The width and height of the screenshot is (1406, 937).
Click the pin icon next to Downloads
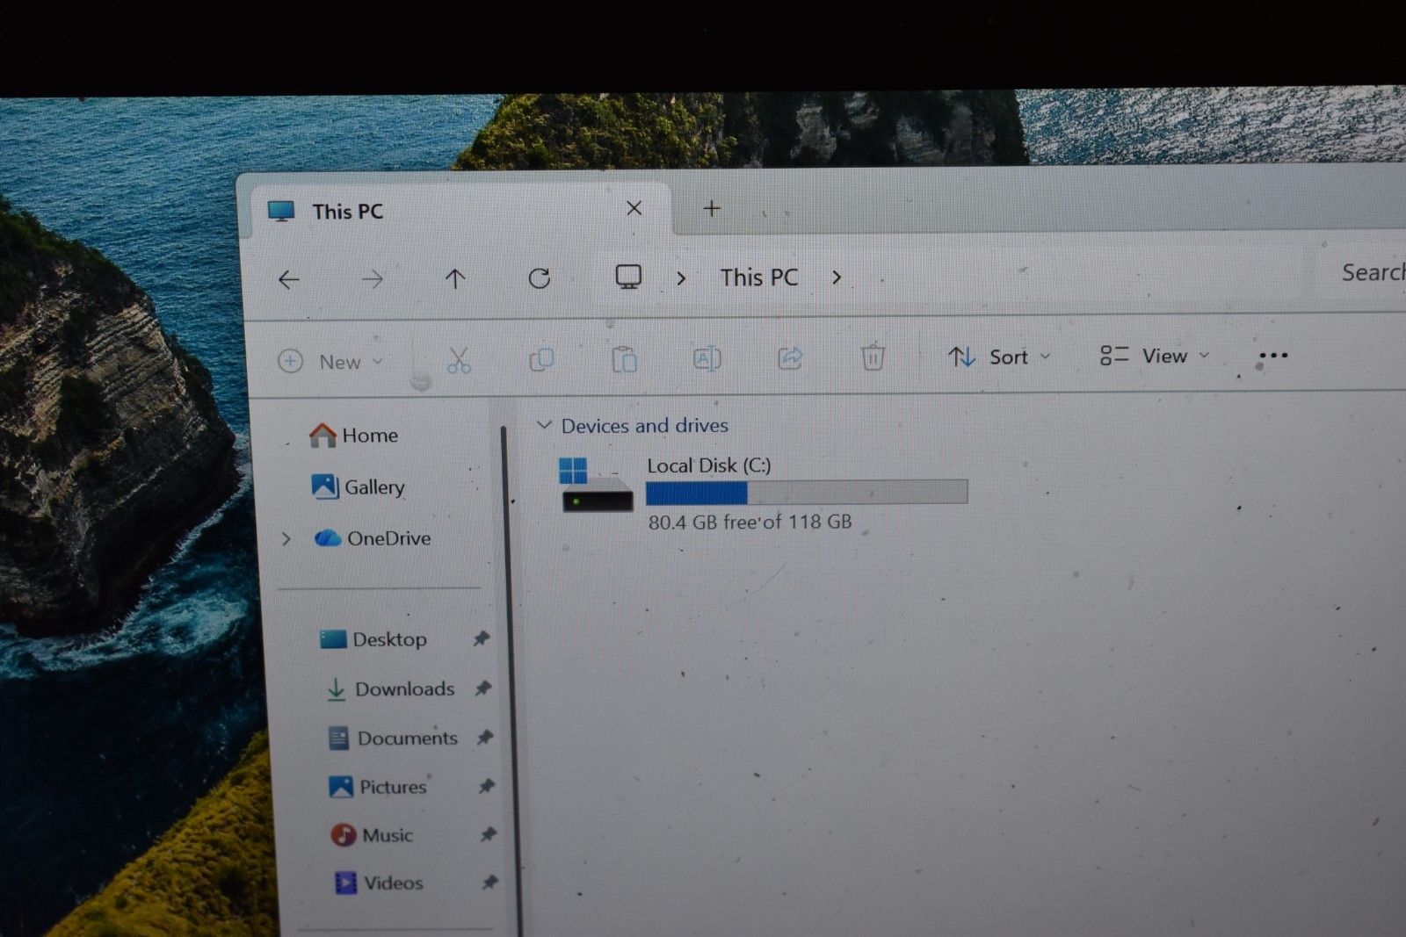[483, 688]
